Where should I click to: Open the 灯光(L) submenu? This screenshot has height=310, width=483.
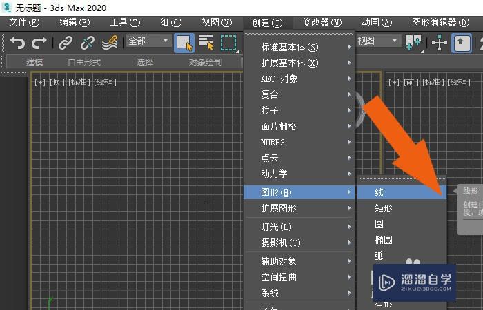tap(299, 227)
